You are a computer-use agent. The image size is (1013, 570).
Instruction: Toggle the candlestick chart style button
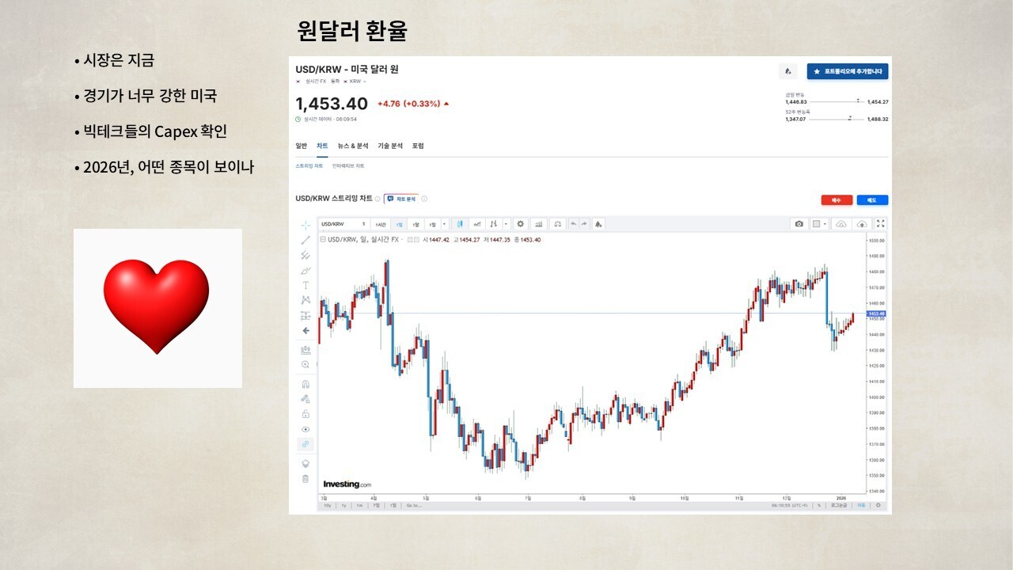[459, 224]
